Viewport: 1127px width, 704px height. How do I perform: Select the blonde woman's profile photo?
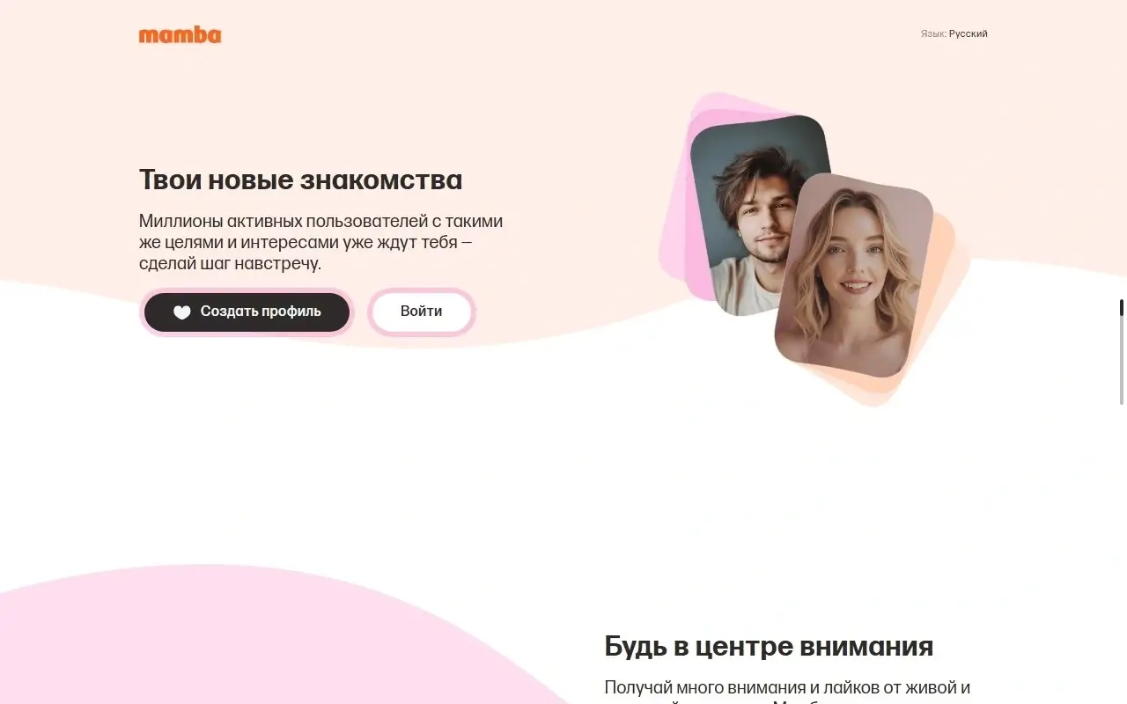point(853,275)
